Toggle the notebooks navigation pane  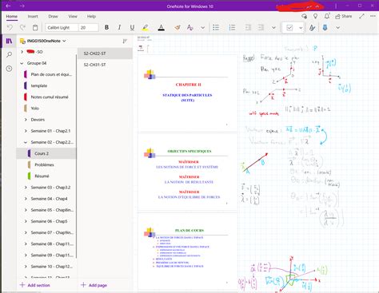(9, 41)
